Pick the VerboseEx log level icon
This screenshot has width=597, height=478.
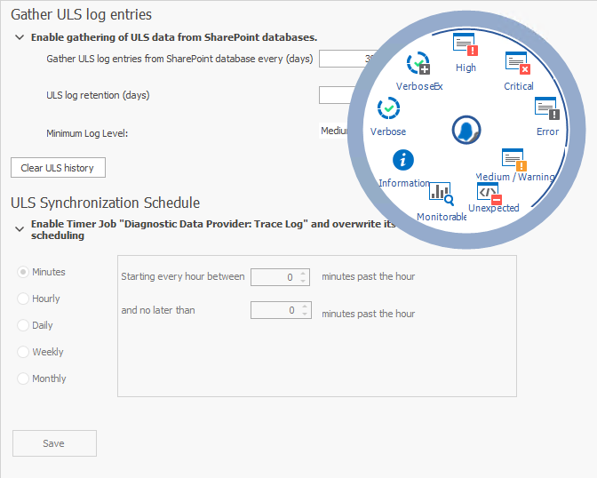[x=418, y=64]
